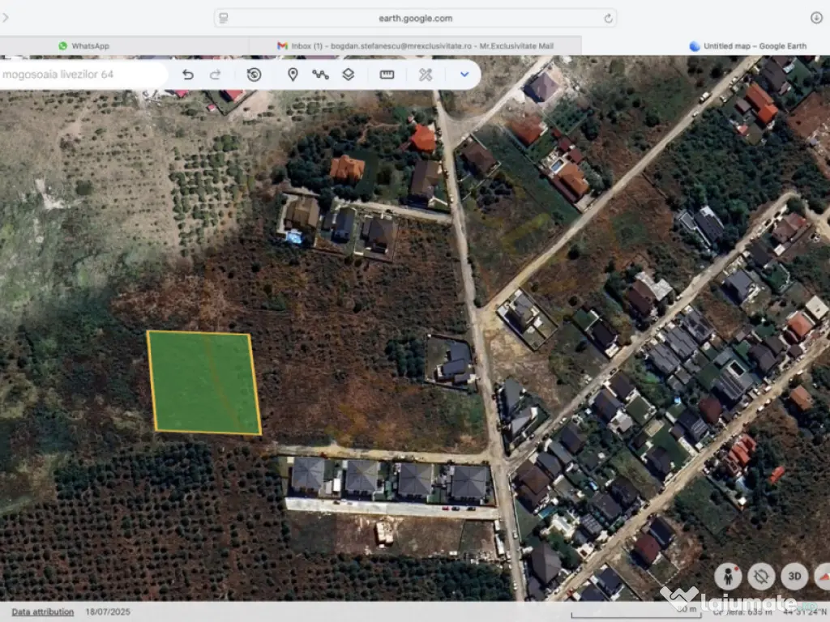Image resolution: width=830 pixels, height=622 pixels.
Task: Switch to the Mr.Exclusivitate Mail inbox tab
Action: click(415, 46)
